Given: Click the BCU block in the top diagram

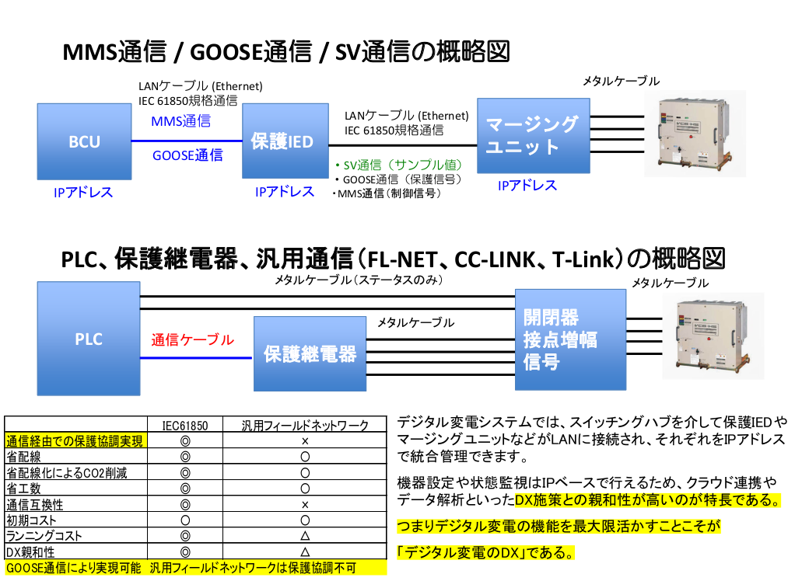Looking at the screenshot, I should coord(84,141).
